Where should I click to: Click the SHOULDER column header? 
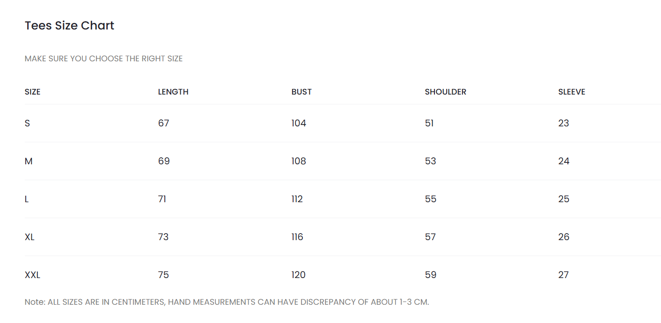(446, 92)
